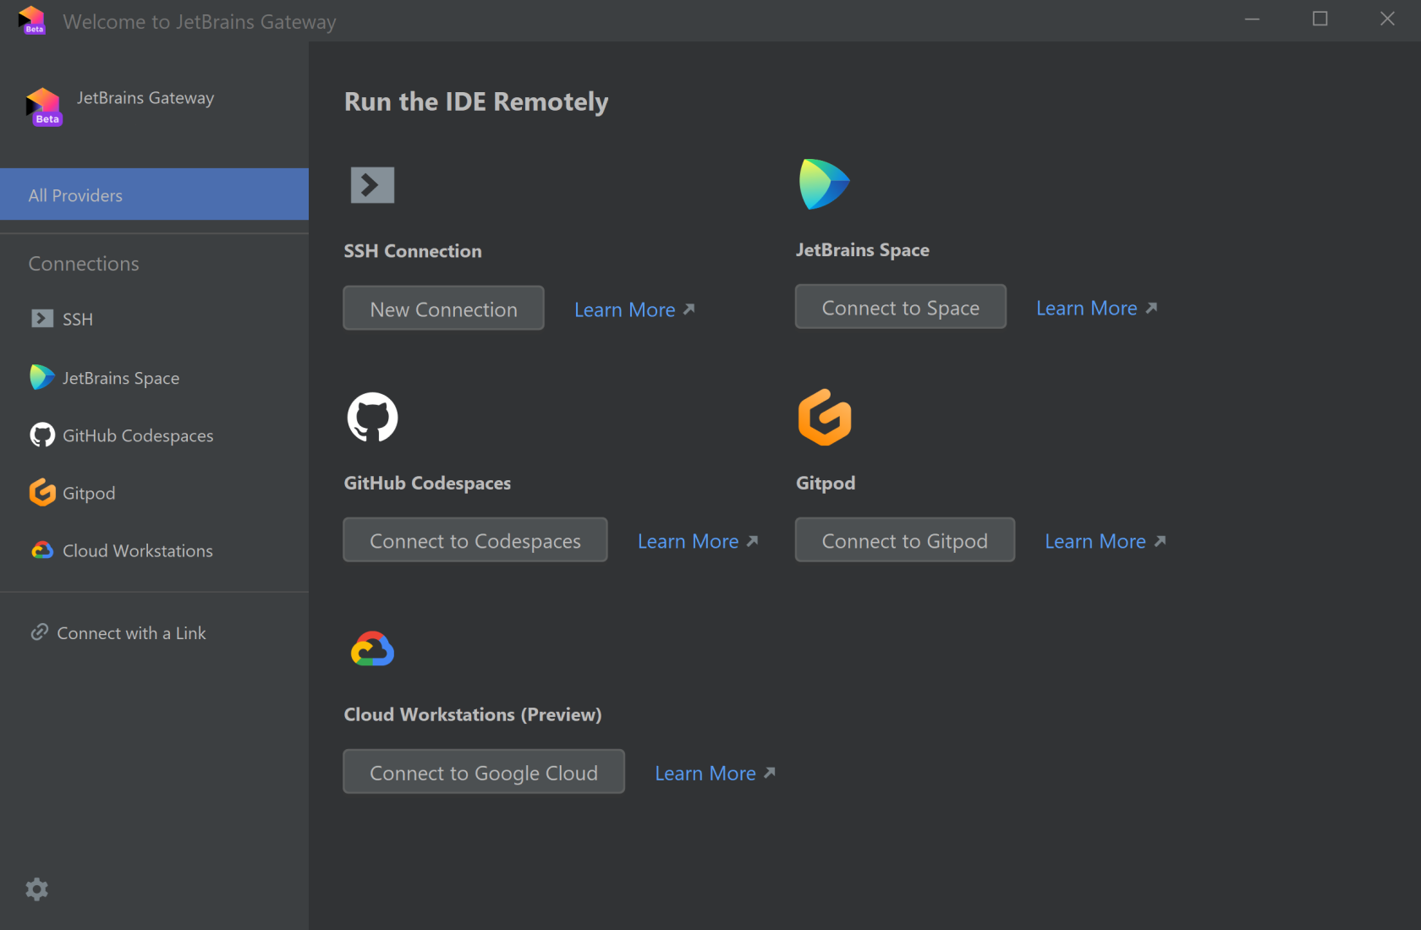Select JetBrains Space in the sidebar

click(x=120, y=378)
